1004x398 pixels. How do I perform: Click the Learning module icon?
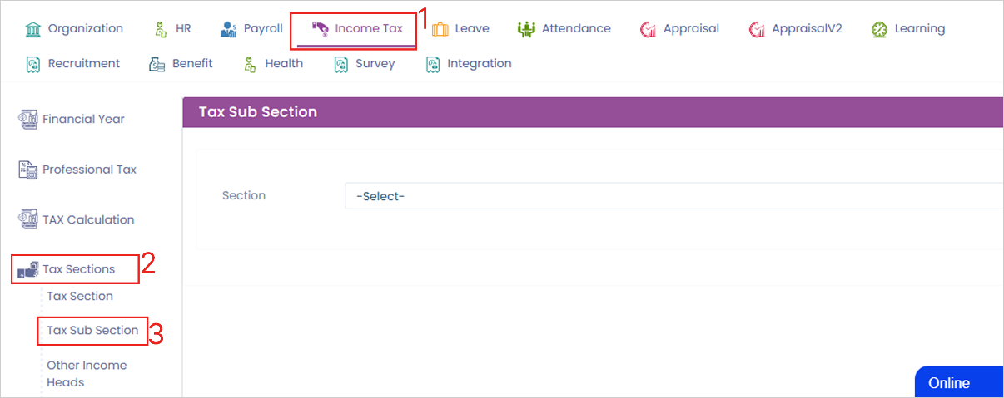click(880, 29)
